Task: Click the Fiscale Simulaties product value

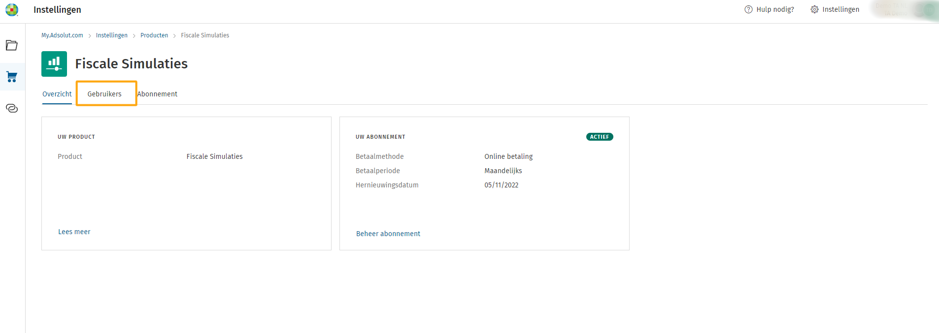Action: pos(214,156)
